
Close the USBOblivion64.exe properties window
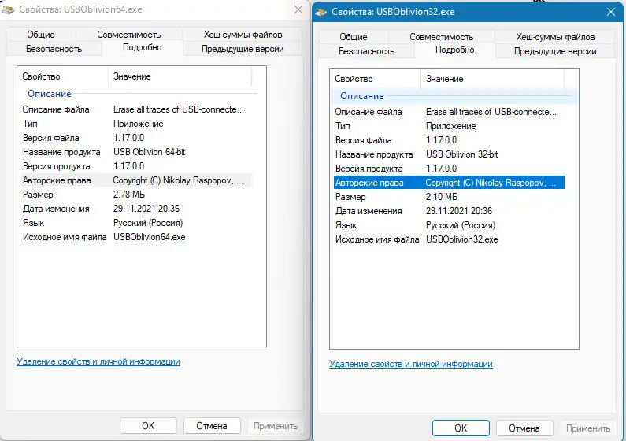(298, 10)
